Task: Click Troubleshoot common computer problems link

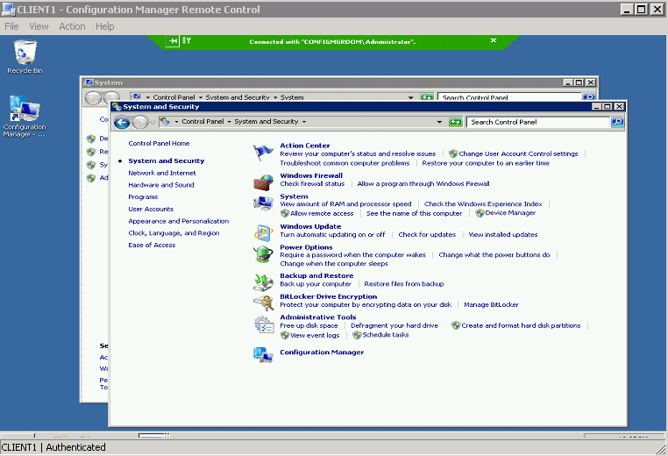Action: click(x=345, y=163)
